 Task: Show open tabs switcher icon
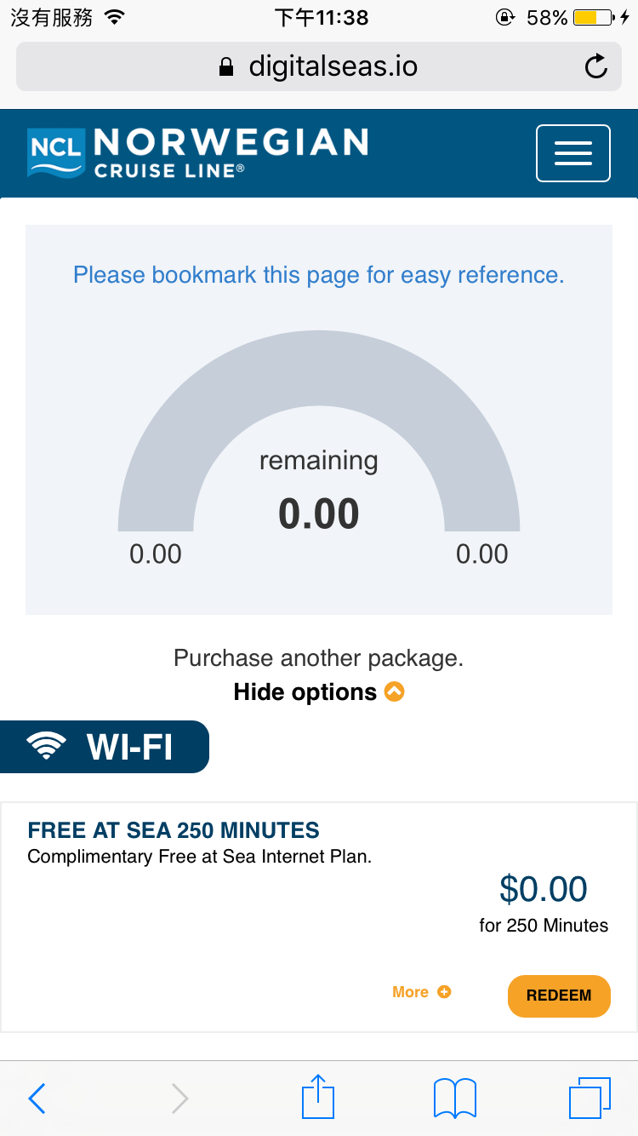point(590,1098)
